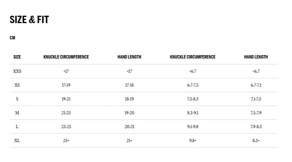The height and width of the screenshot is (162, 292).
Task: Select the XS size row label
Action: pyautogui.click(x=17, y=85)
